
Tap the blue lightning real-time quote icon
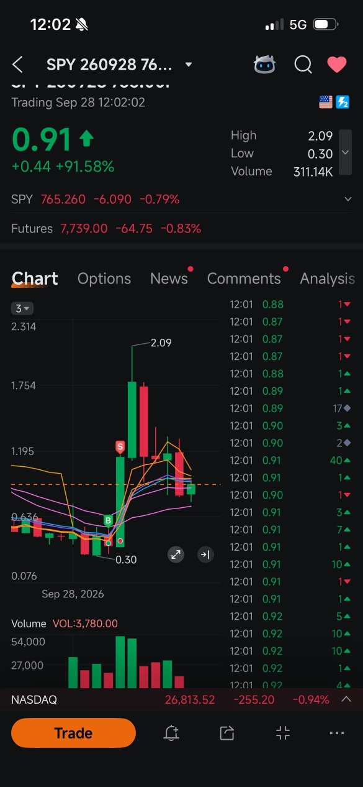pyautogui.click(x=343, y=103)
